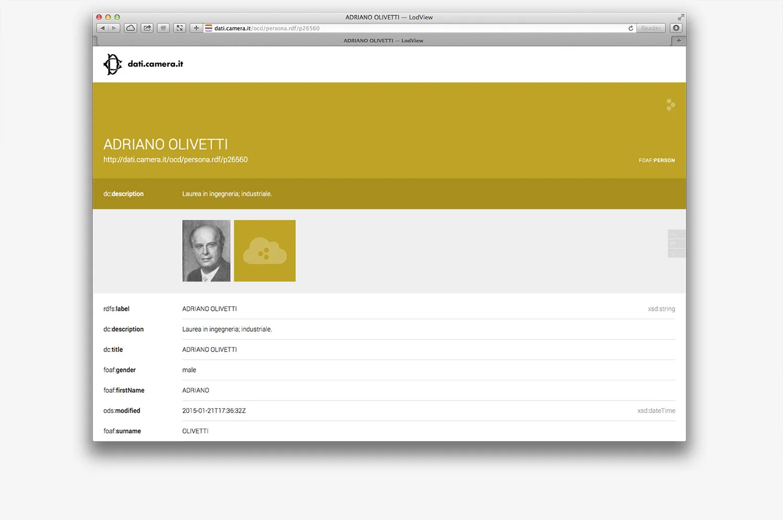This screenshot has height=520, width=783.
Task: Add page with the plus toolbar button
Action: 196,28
